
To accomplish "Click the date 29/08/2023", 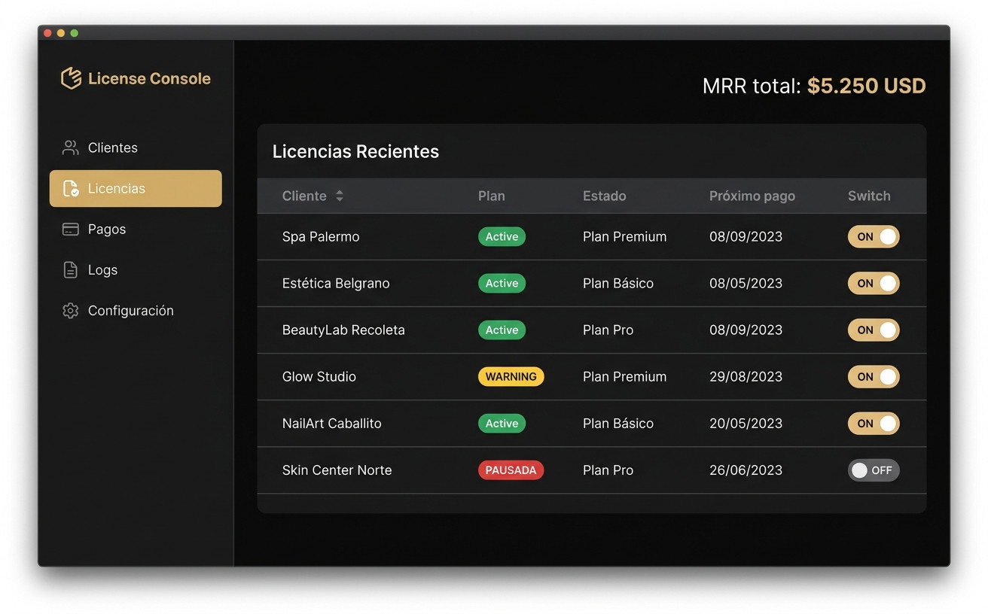I will pos(746,376).
